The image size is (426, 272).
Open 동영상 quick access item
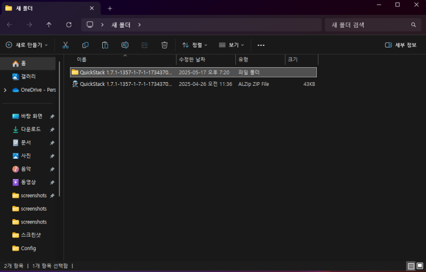click(x=24, y=182)
